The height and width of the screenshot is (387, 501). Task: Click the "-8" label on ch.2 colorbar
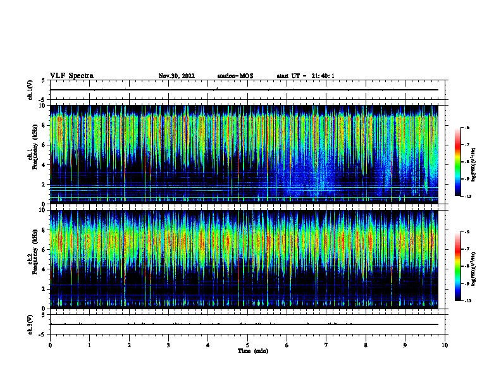pos(466,266)
